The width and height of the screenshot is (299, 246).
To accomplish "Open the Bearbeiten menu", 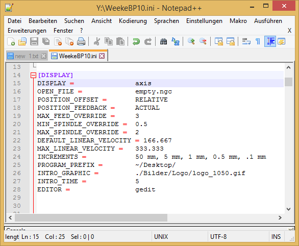I will click(x=43, y=21).
